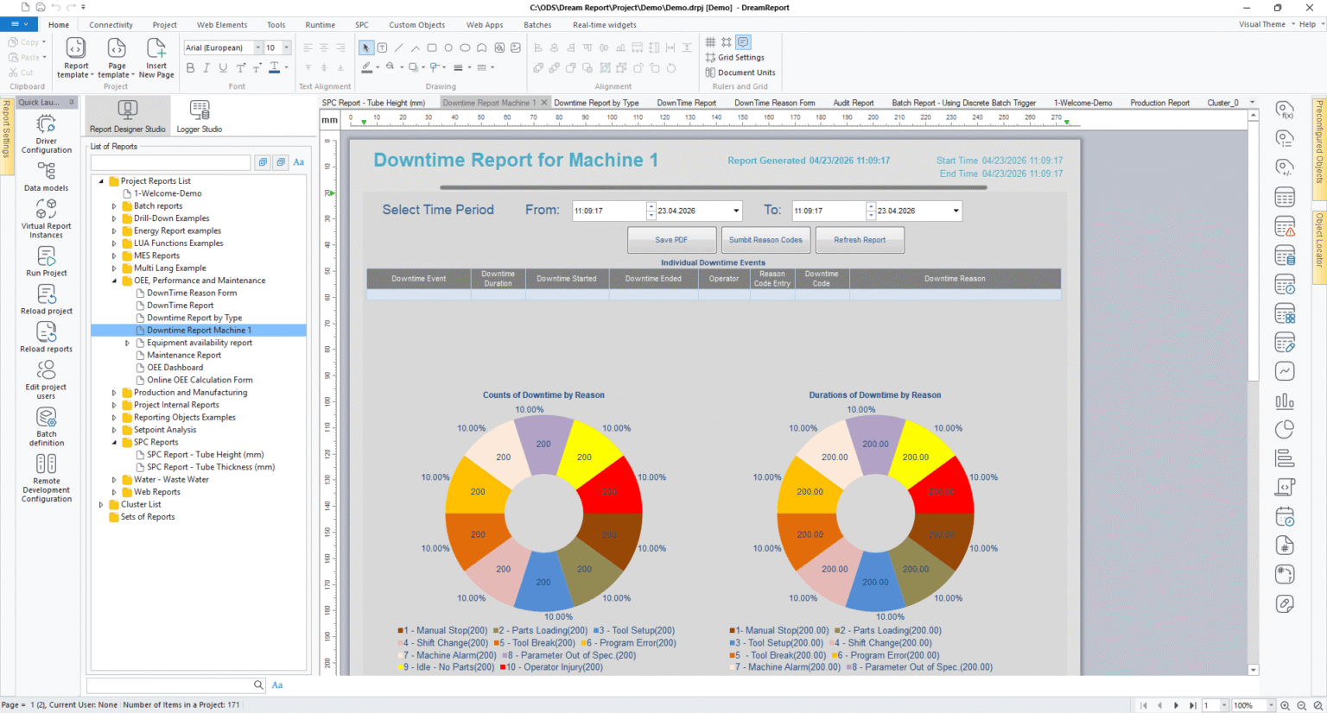Click the Reload project icon
Image resolution: width=1327 pixels, height=713 pixels.
(x=47, y=299)
